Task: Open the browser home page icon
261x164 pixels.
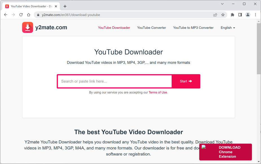Action: 29,15
